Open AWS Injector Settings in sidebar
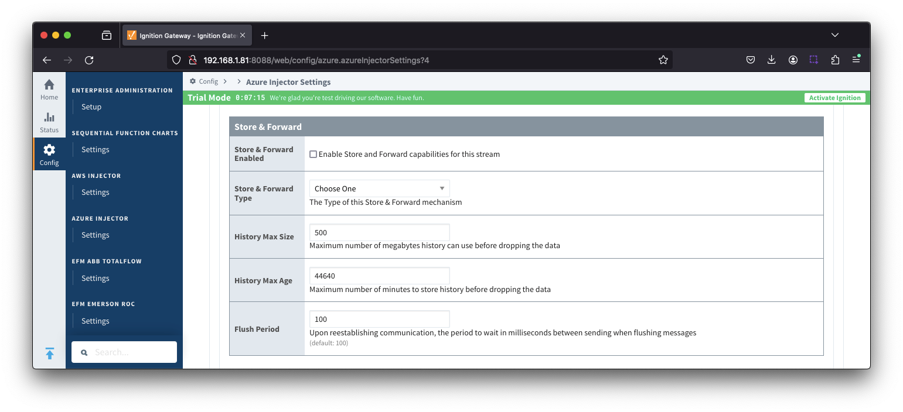Image resolution: width=903 pixels, height=412 pixels. tap(96, 193)
